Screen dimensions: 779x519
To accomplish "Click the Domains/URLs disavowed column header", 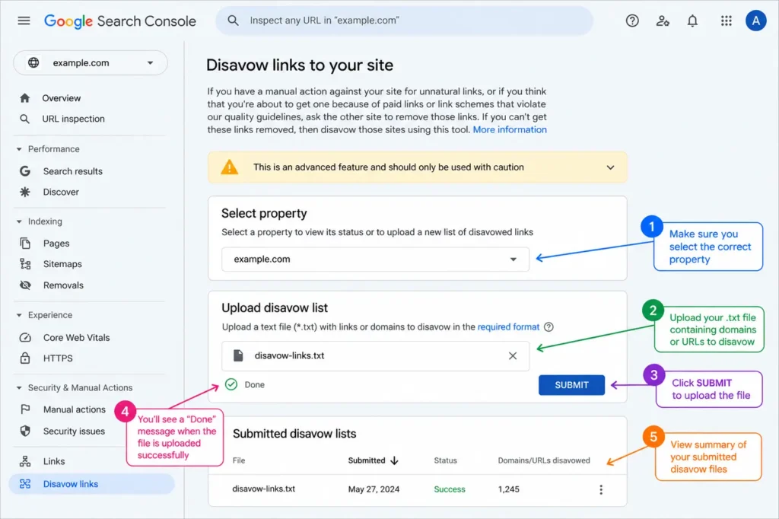I will (x=544, y=460).
